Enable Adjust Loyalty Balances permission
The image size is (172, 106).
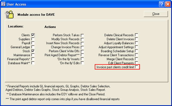tap(136, 43)
